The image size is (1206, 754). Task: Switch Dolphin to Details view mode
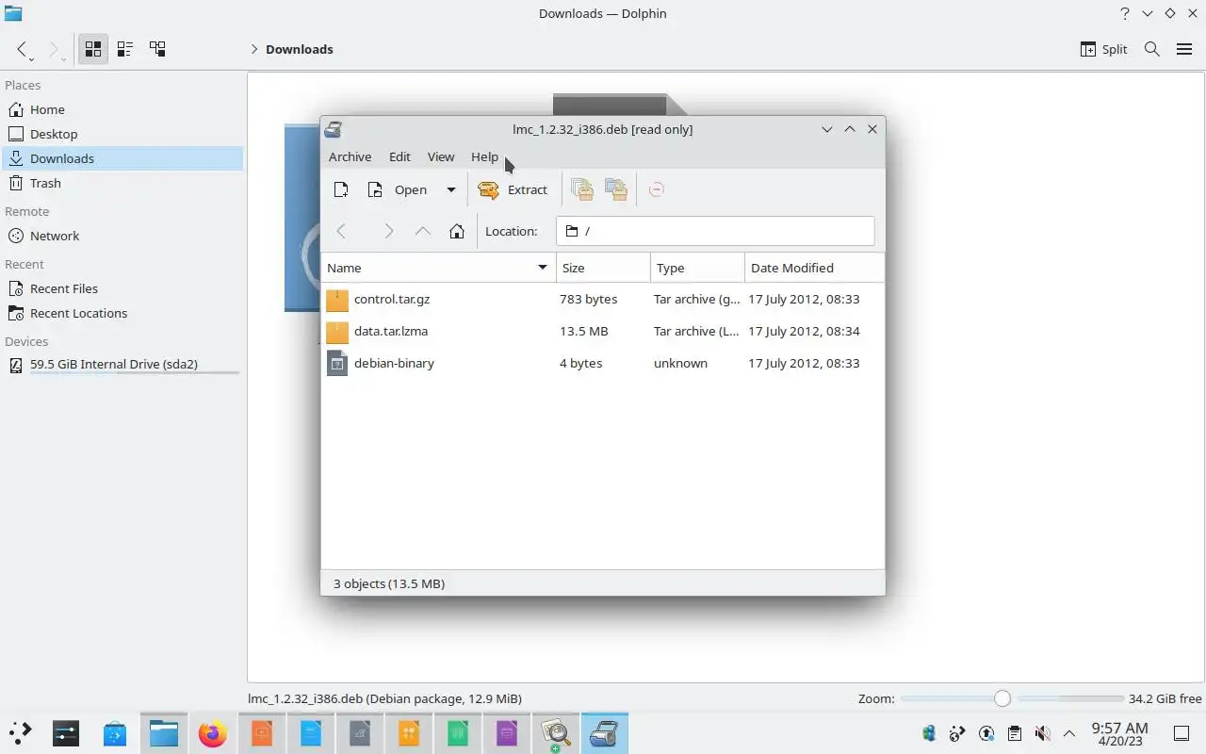point(157,49)
